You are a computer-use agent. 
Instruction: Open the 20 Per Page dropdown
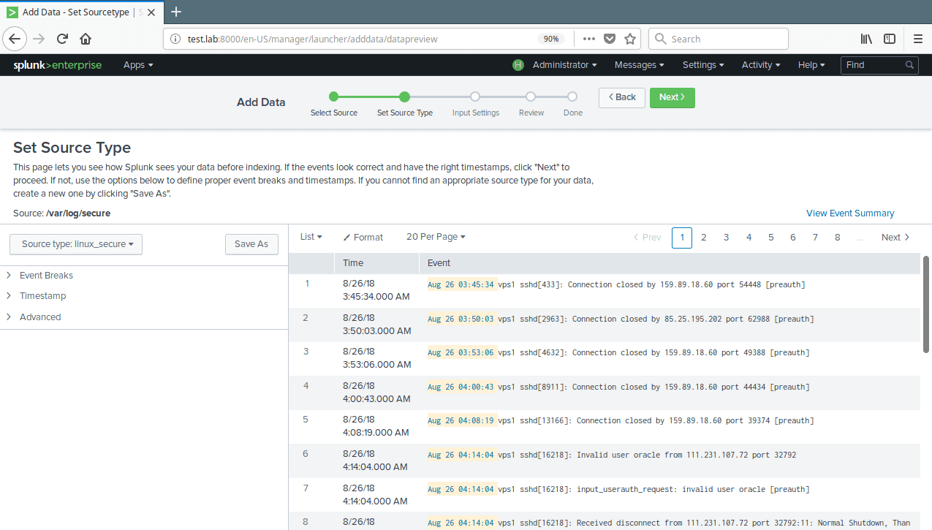pyautogui.click(x=436, y=237)
